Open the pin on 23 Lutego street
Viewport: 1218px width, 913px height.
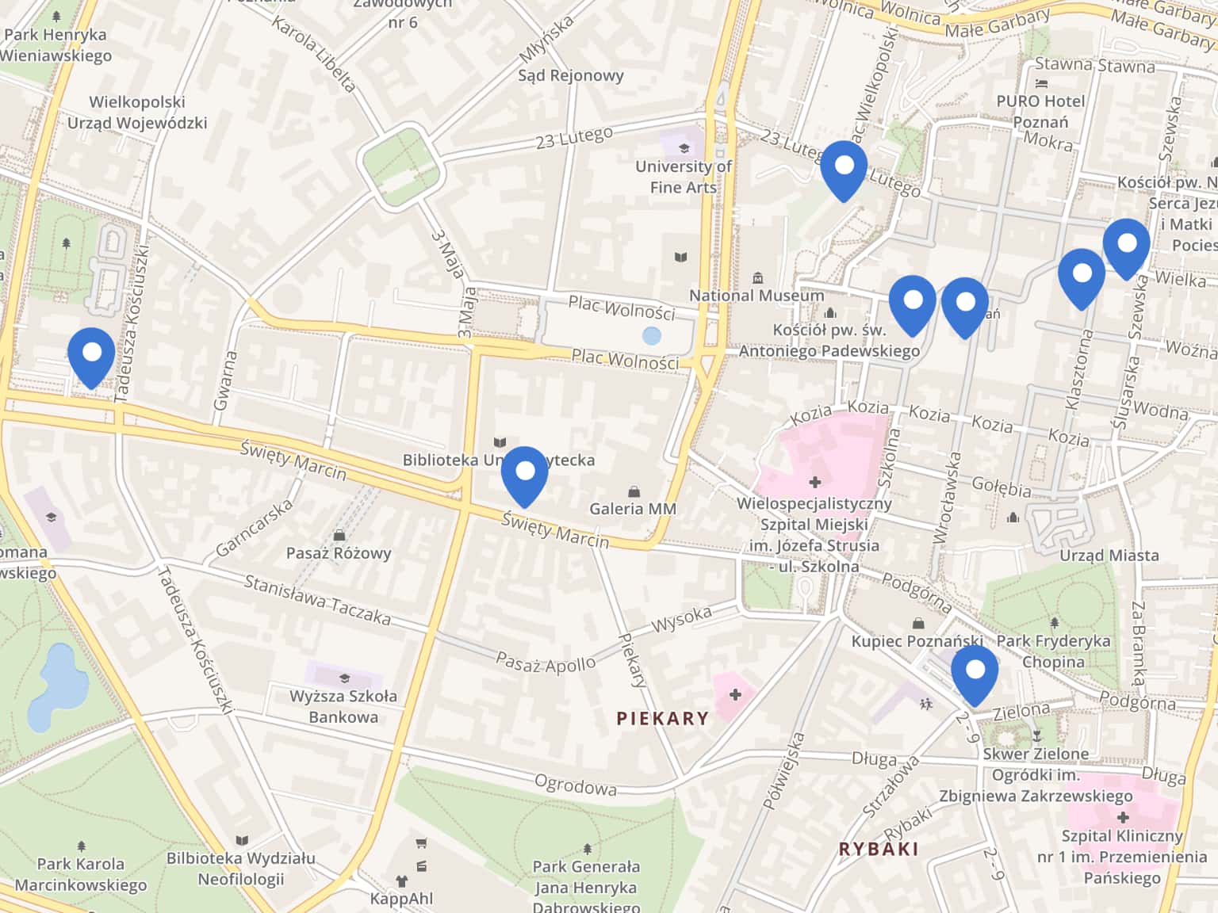point(844,171)
